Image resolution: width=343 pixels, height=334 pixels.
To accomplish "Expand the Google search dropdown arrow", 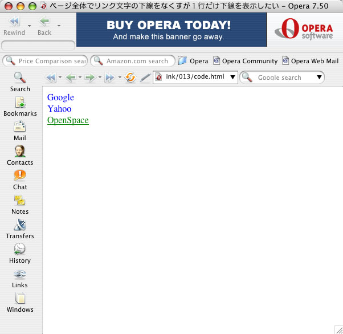I will click(320, 78).
